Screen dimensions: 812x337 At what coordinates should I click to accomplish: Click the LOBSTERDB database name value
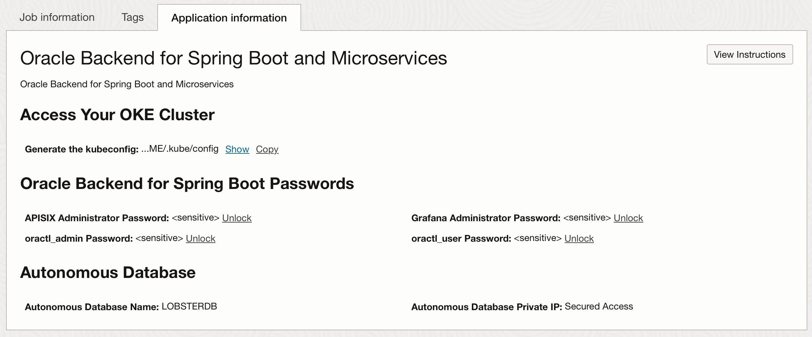pyautogui.click(x=189, y=307)
